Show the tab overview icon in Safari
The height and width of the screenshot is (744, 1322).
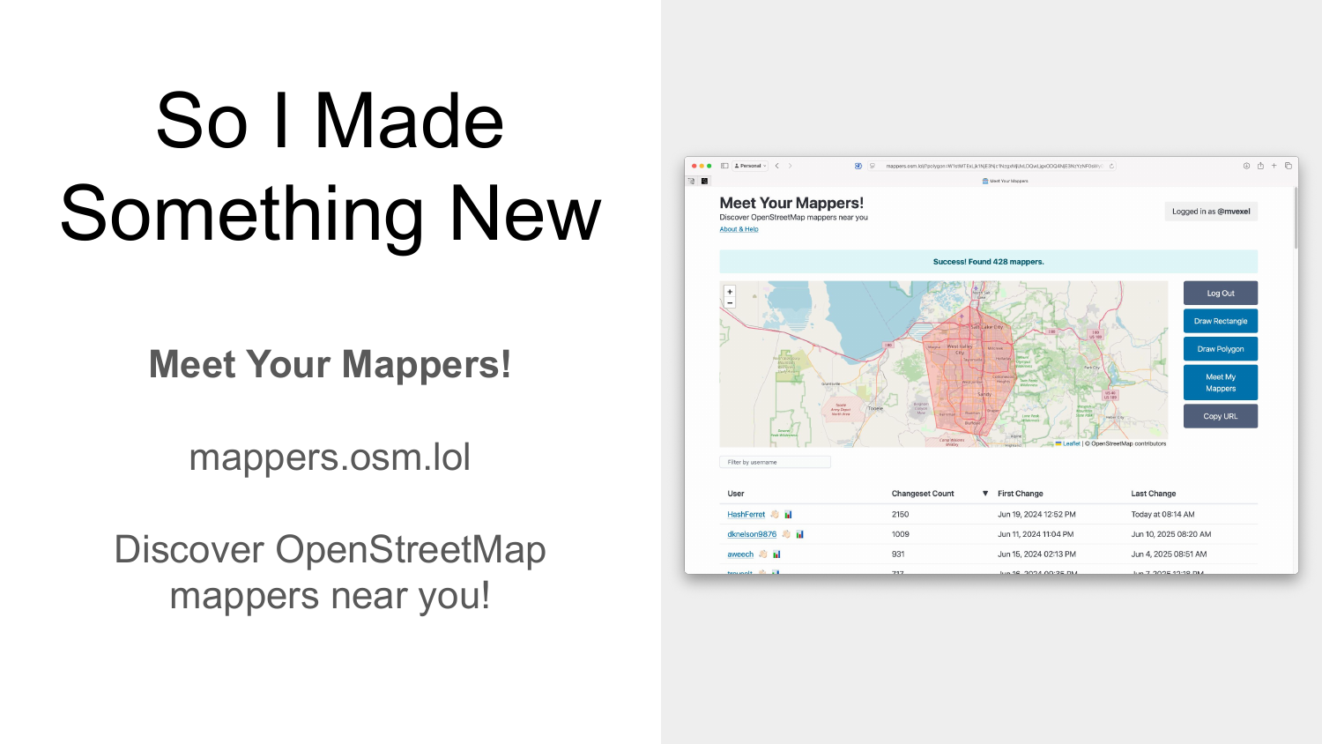click(x=1289, y=166)
